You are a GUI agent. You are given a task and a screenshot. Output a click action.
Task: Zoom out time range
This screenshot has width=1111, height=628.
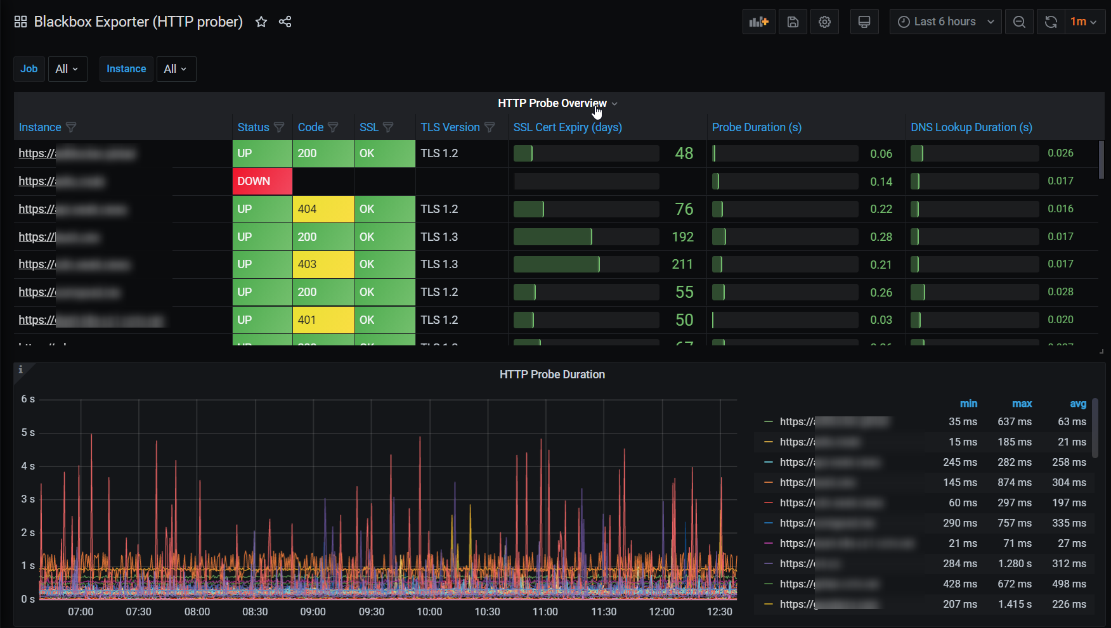[x=1019, y=22]
